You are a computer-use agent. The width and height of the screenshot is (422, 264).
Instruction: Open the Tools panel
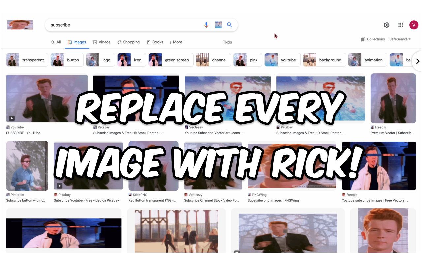click(227, 42)
